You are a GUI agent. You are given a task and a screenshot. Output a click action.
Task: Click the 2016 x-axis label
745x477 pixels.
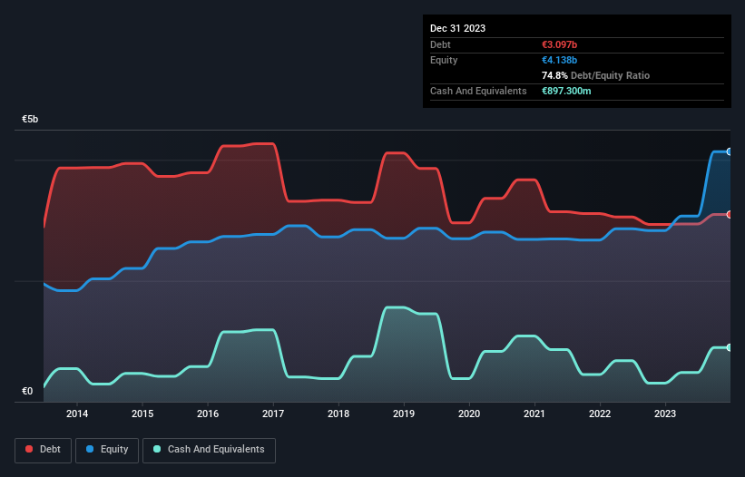point(208,414)
